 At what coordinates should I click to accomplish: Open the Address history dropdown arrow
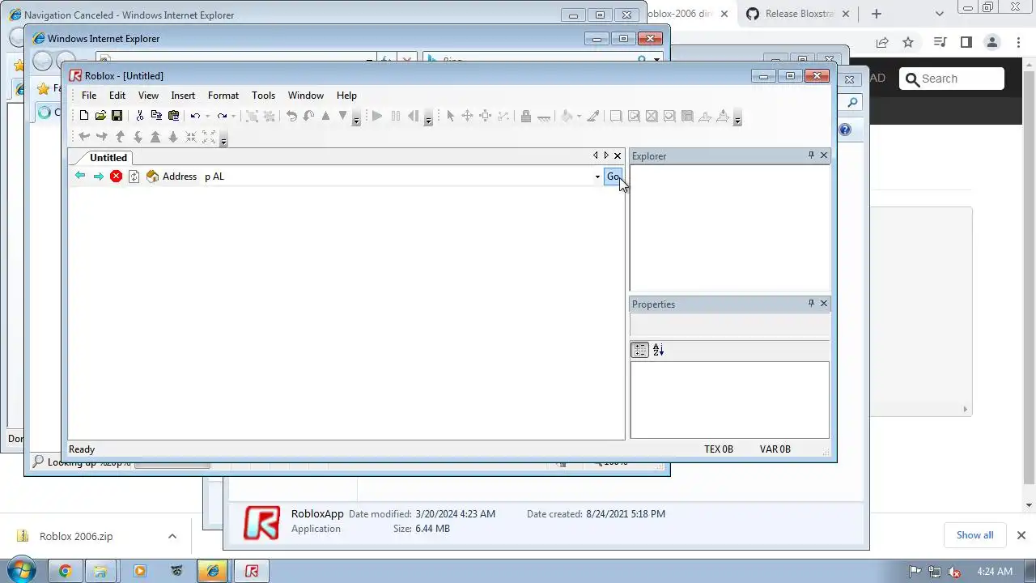(x=597, y=177)
